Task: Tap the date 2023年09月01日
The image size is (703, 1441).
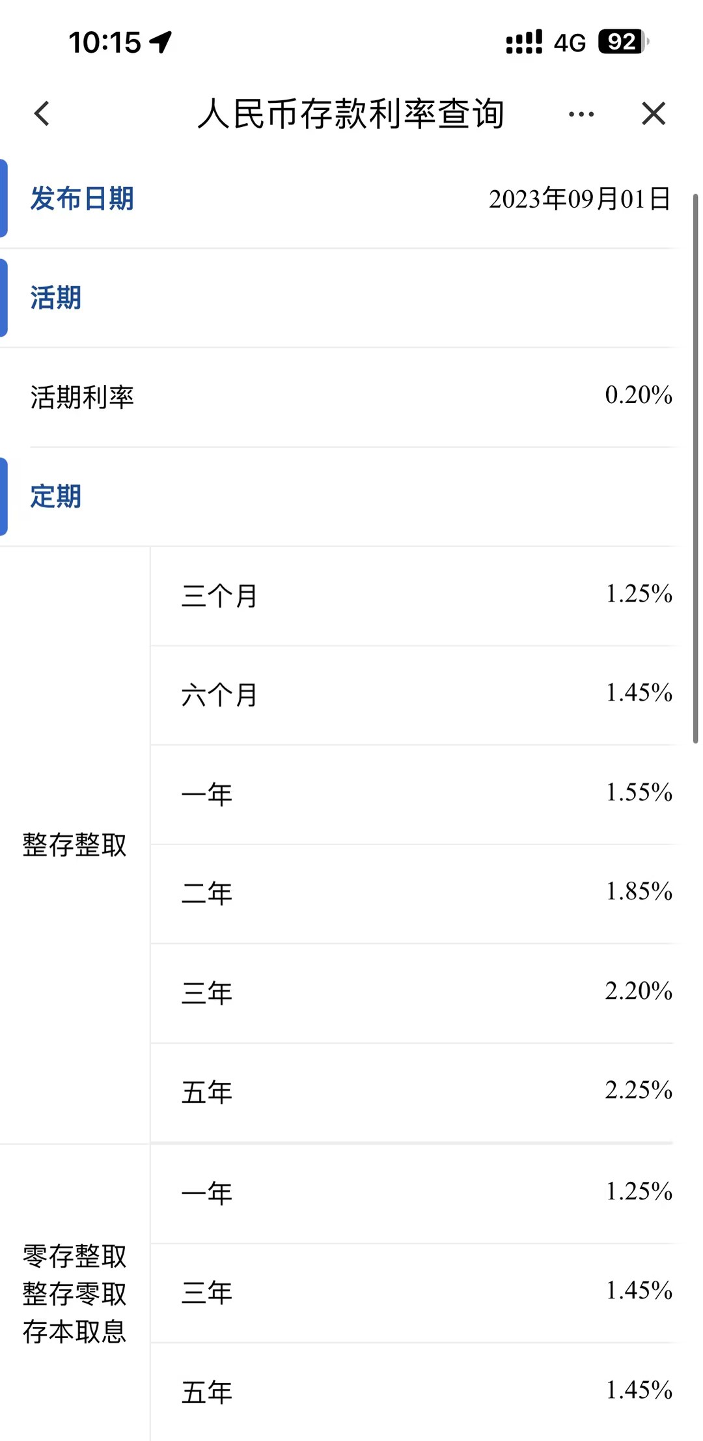Action: pos(580,199)
